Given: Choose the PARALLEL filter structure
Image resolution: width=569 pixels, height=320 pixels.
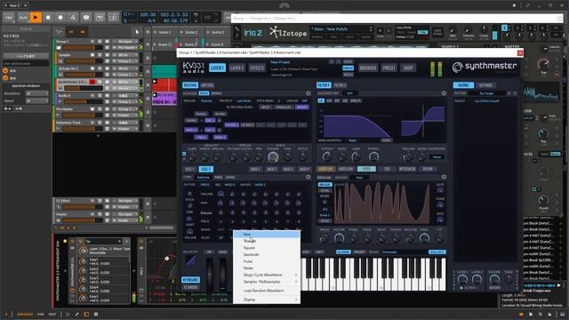Looking at the screenshot, I should pos(284,107).
